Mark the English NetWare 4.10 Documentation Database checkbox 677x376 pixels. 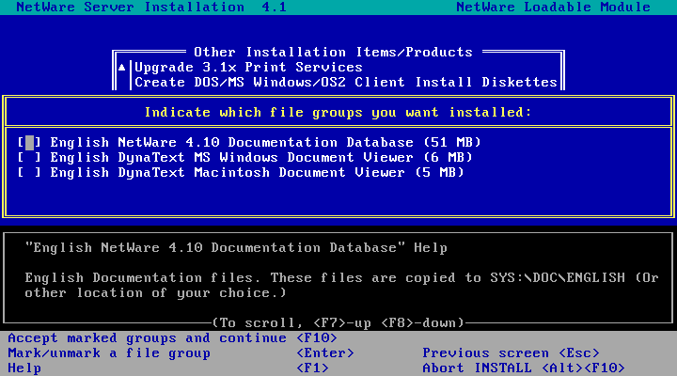pos(29,142)
